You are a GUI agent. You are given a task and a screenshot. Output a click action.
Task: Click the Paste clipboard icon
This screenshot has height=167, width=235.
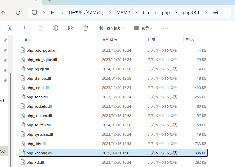coord(40,28)
